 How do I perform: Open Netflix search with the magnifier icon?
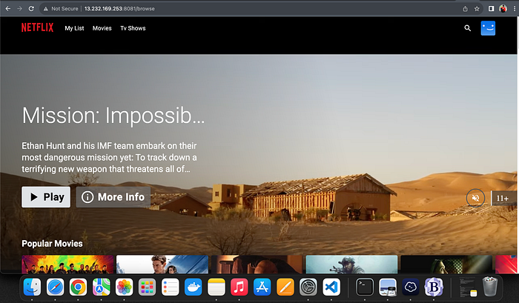[x=467, y=28]
